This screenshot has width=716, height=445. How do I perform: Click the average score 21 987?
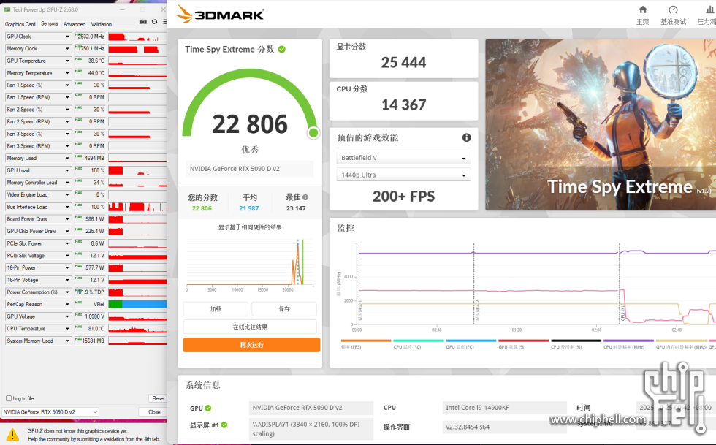click(x=249, y=208)
